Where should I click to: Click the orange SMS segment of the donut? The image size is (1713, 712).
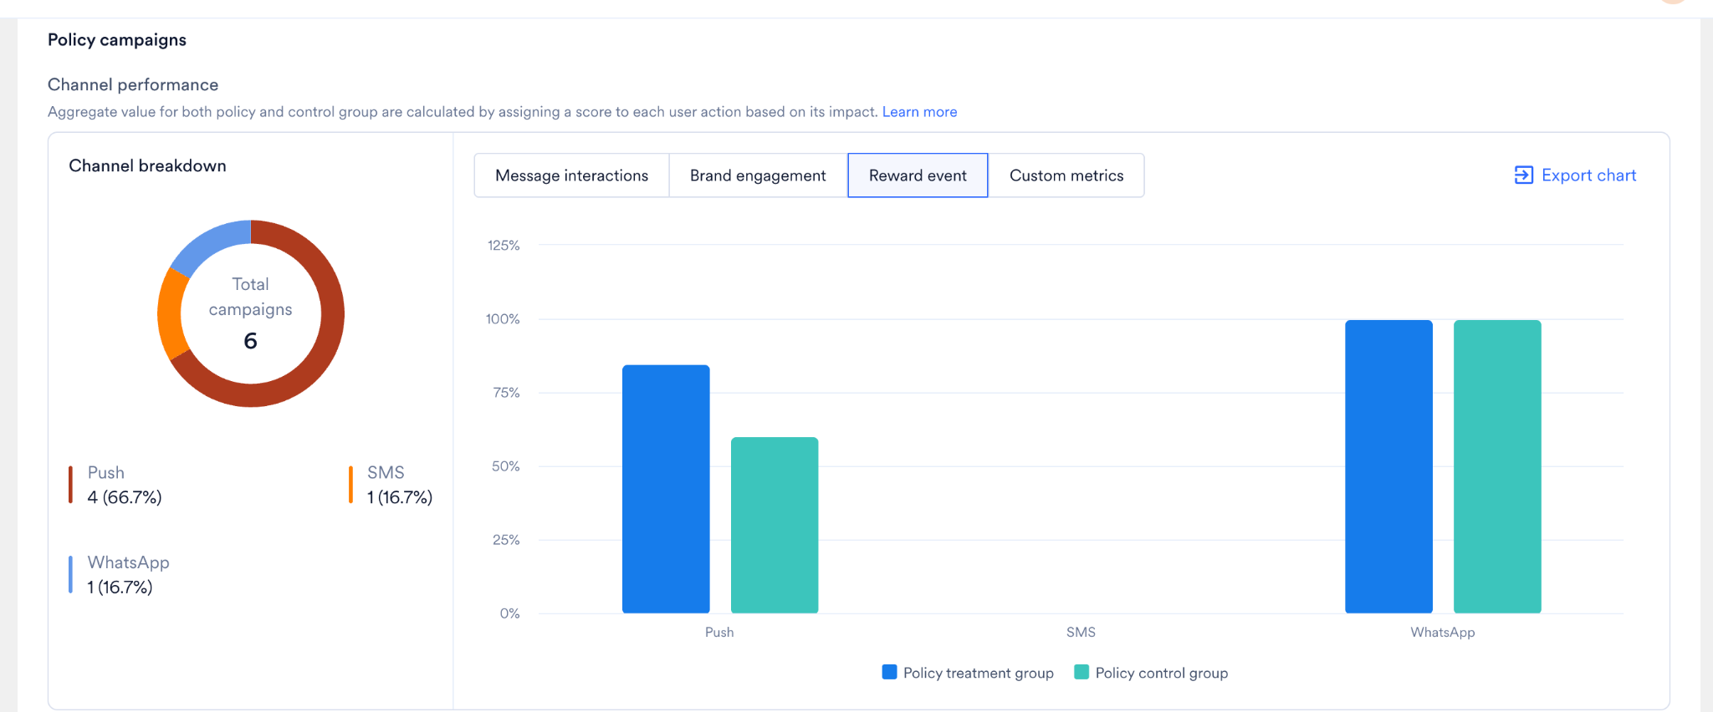[170, 314]
